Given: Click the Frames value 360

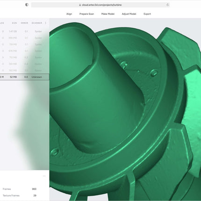Looking at the screenshot, I should 34,189.
